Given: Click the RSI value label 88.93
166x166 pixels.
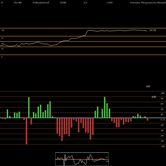Looking at the screenshot, I should click(153, 30).
